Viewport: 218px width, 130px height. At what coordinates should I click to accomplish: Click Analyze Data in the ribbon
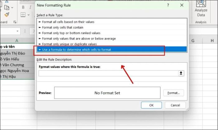[x=201, y=9]
